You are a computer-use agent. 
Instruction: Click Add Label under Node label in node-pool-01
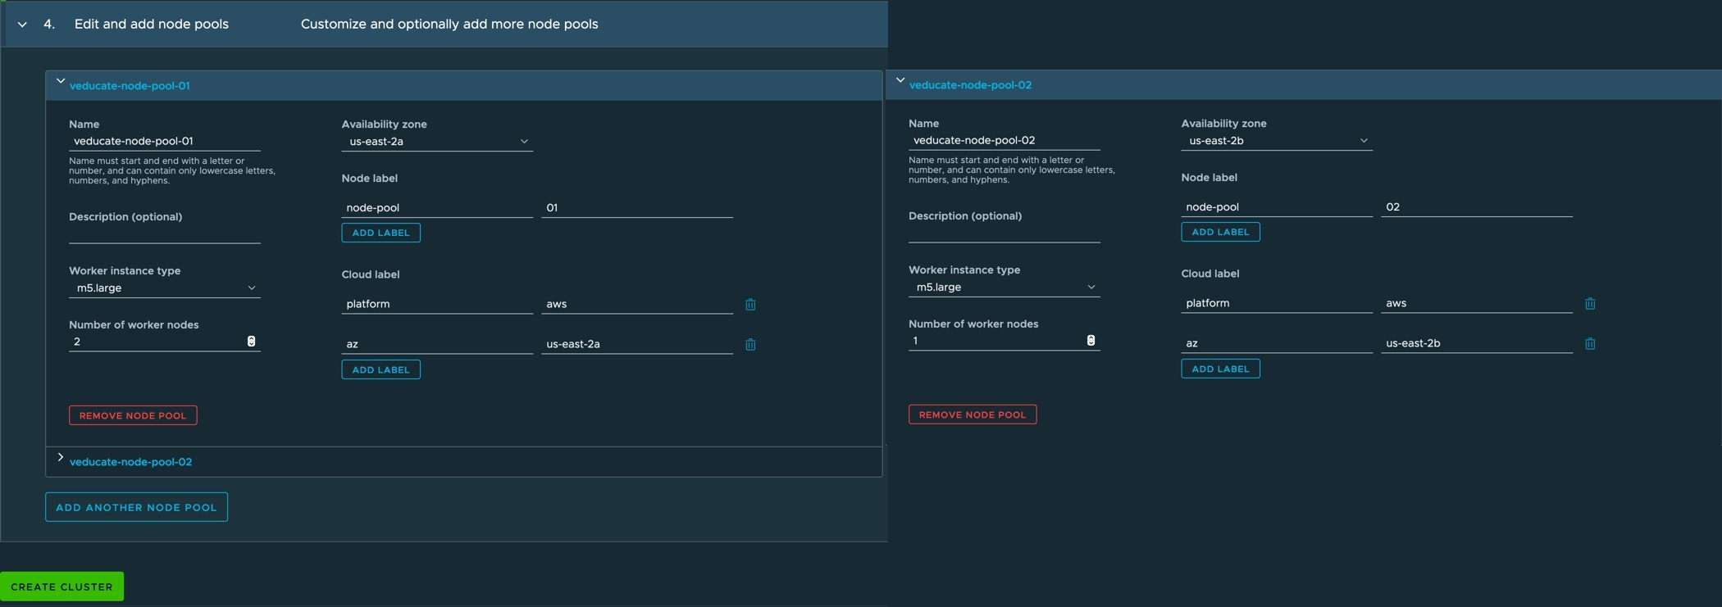pyautogui.click(x=380, y=233)
